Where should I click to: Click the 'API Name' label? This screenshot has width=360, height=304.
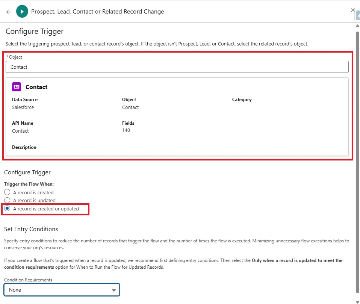tap(23, 123)
